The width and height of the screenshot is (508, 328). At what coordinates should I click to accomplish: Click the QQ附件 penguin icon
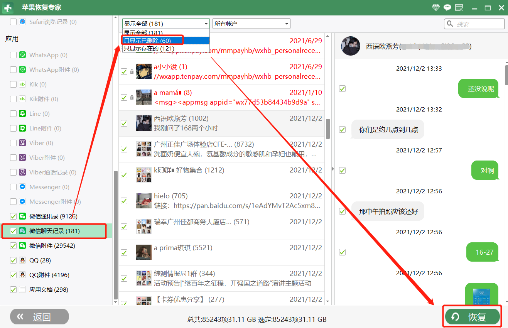23,275
